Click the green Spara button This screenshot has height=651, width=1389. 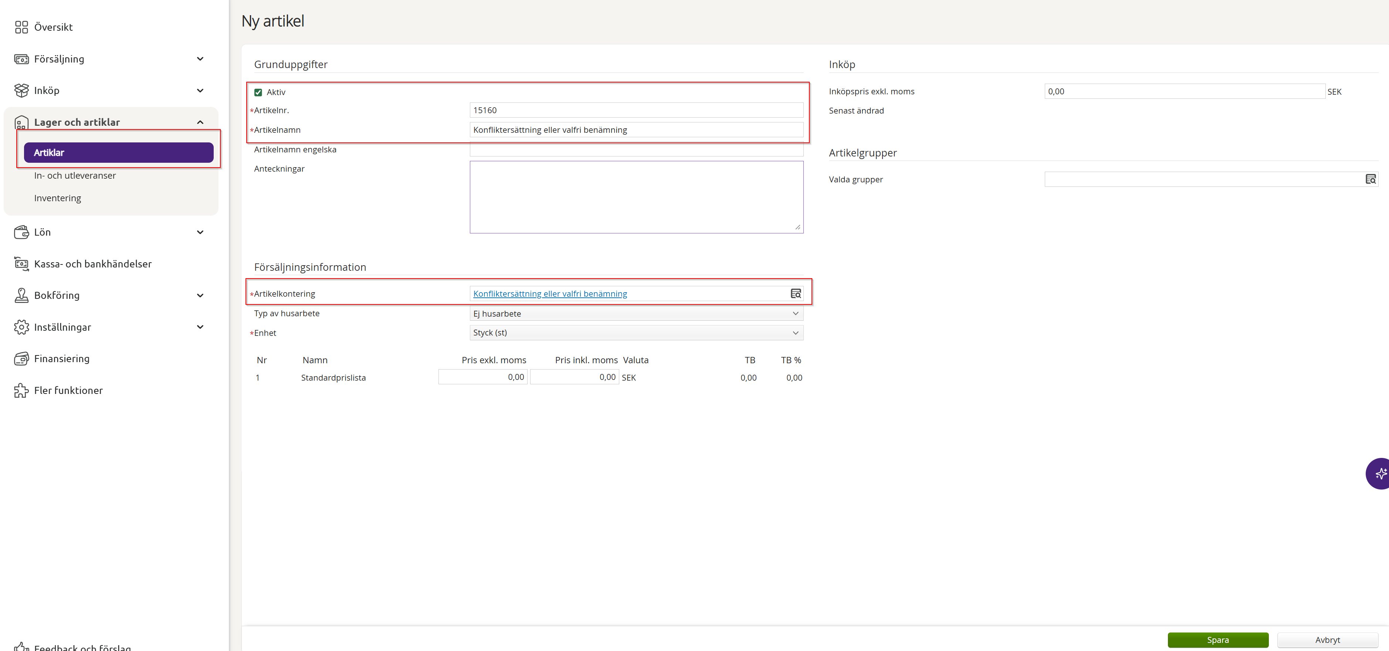point(1217,640)
